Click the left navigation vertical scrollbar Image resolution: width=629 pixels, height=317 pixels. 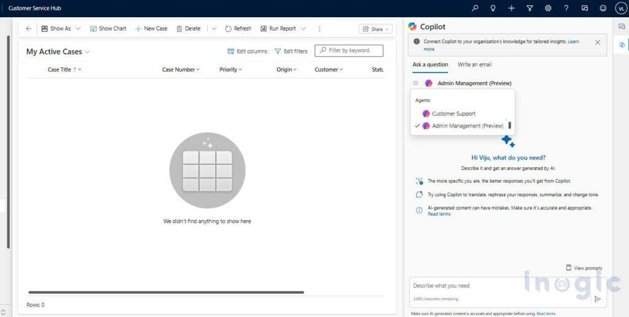8,142
